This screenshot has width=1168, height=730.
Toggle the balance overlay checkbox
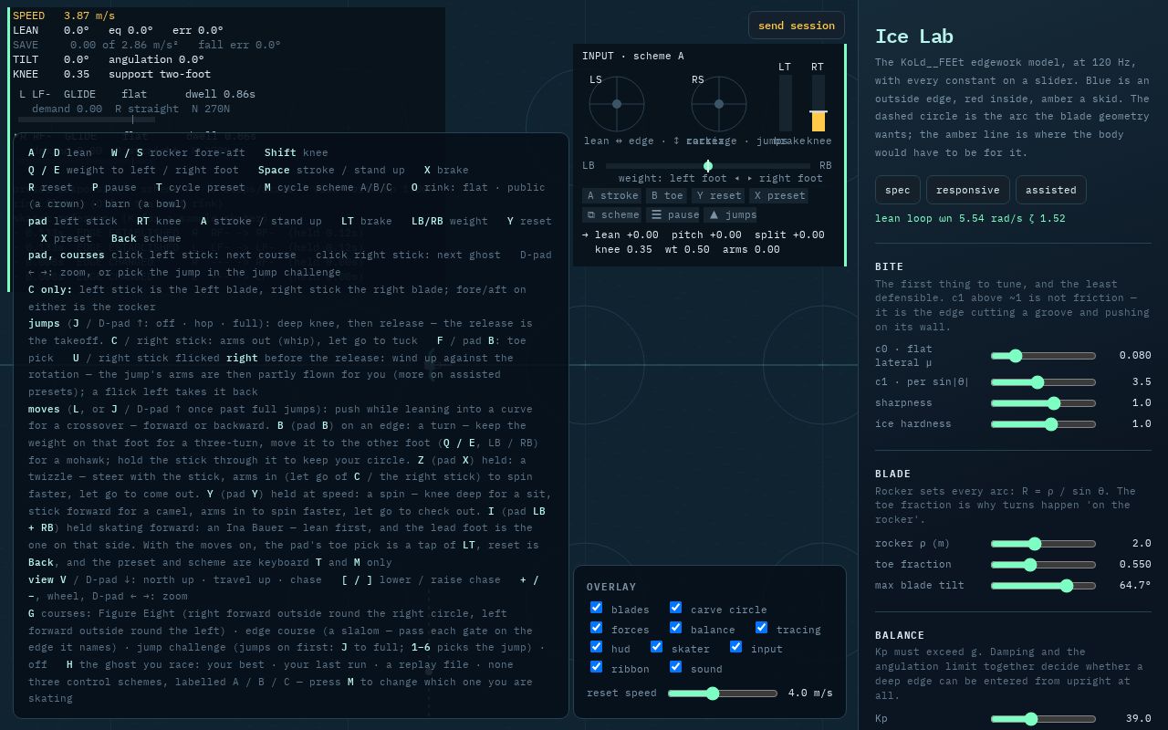(676, 628)
